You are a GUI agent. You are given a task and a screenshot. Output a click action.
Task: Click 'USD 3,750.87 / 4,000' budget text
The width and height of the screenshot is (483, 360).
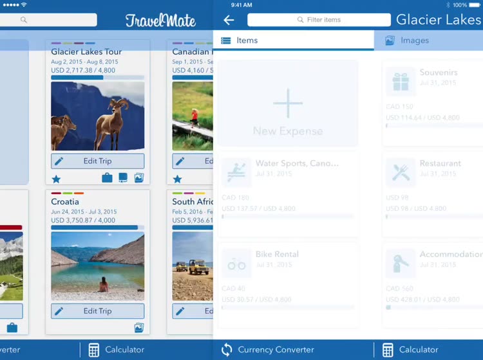coord(83,221)
